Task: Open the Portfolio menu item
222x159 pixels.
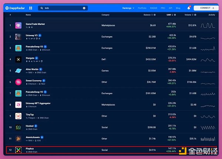Action: [142, 8]
